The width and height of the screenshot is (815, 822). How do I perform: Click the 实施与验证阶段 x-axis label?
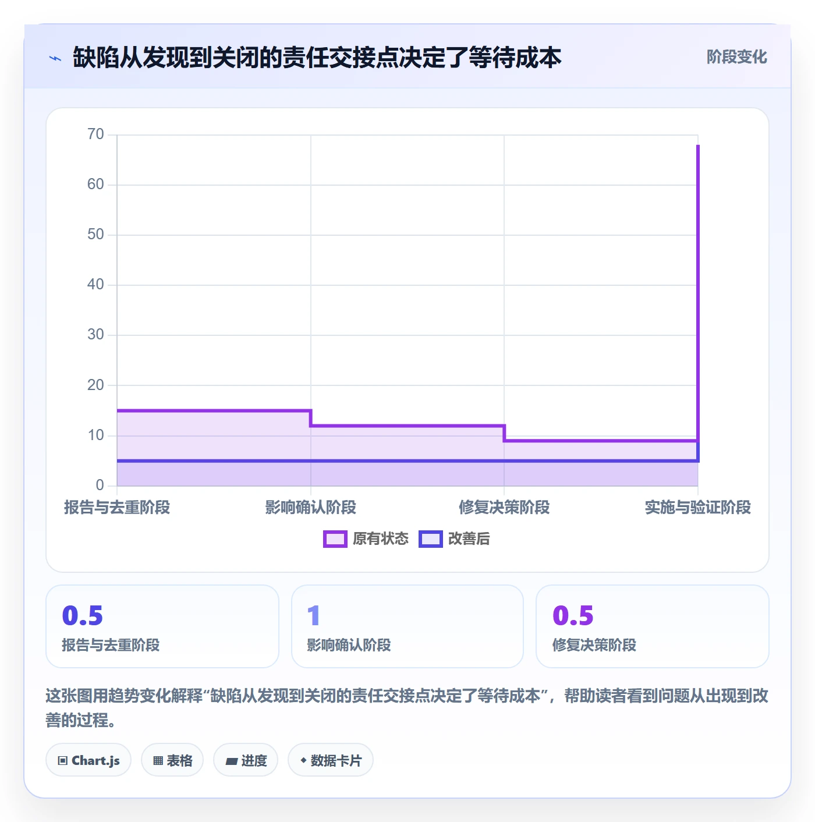tap(698, 507)
